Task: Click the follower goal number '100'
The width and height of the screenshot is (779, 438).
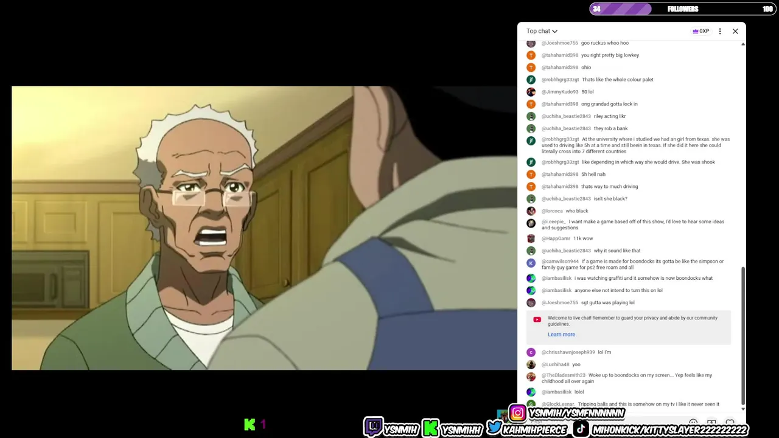Action: click(767, 9)
